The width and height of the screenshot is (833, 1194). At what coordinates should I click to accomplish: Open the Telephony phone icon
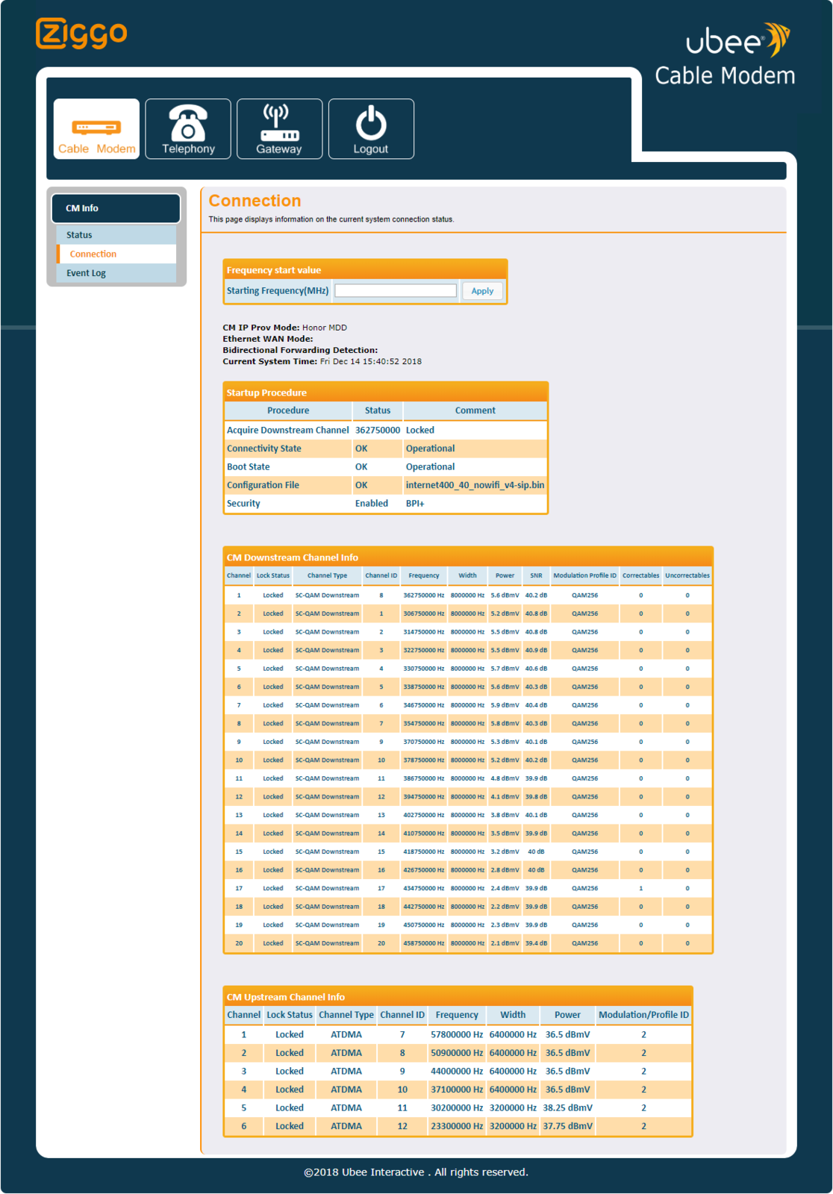(x=188, y=129)
